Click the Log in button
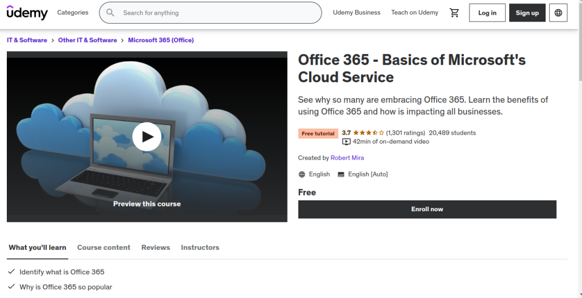 coord(487,13)
